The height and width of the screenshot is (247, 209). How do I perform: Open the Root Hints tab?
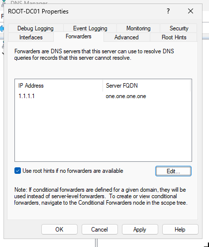point(174,37)
